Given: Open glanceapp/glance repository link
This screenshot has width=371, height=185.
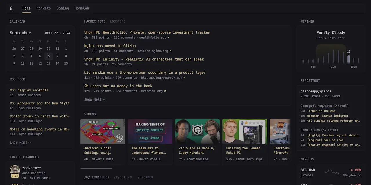Looking at the screenshot, I should click(x=316, y=91).
